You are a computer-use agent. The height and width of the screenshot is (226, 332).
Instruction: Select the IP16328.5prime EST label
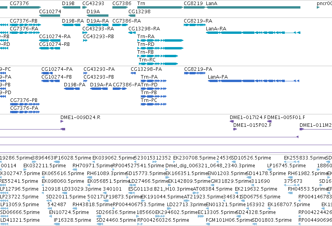[x=73, y=221]
